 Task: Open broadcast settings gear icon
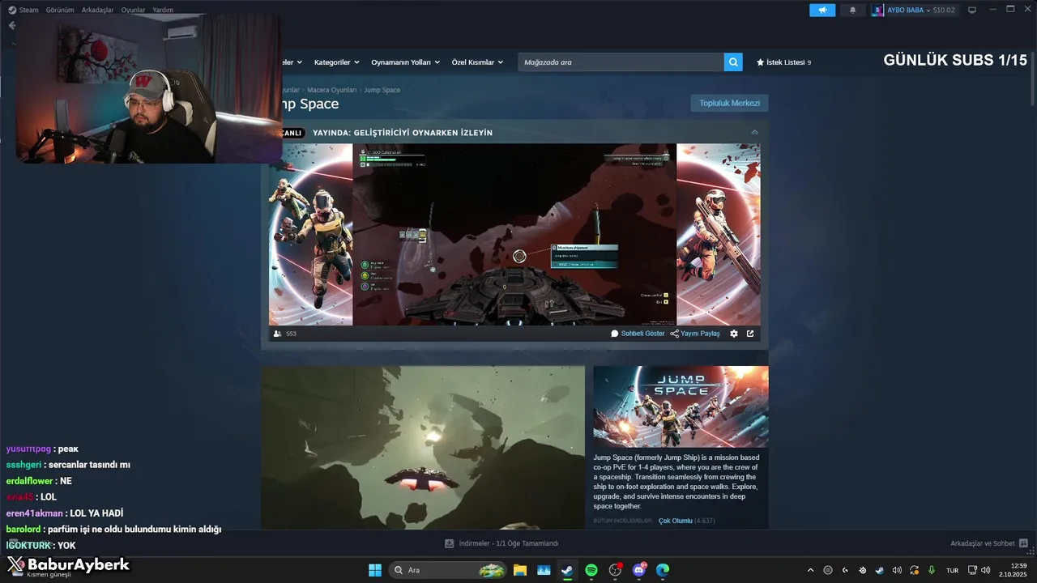click(x=734, y=334)
